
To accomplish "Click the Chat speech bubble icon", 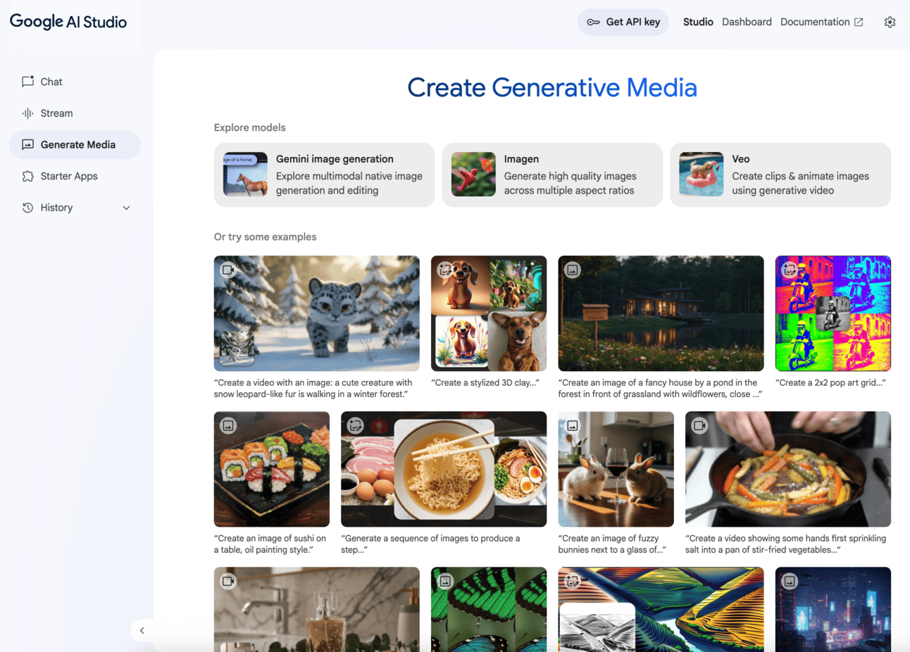I will pos(27,82).
